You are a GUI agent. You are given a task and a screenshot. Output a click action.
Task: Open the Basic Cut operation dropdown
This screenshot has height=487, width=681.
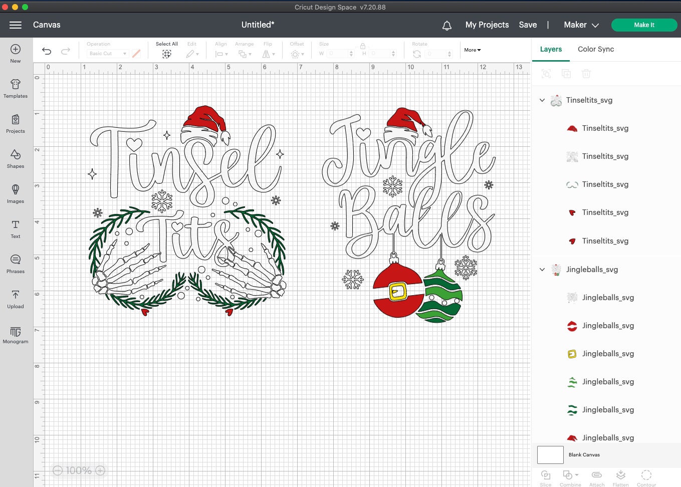(107, 53)
